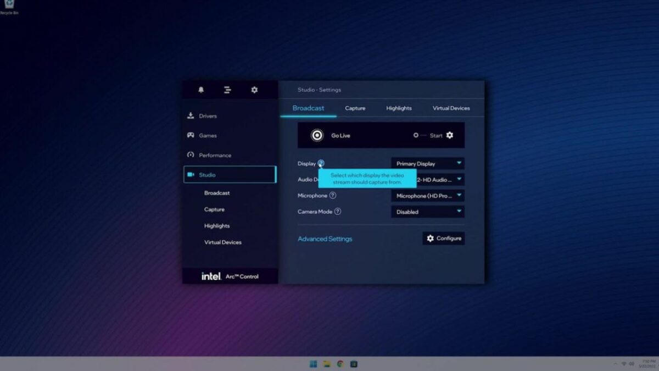Click the Games gamepad icon
This screenshot has width=659, height=371.
[191, 135]
